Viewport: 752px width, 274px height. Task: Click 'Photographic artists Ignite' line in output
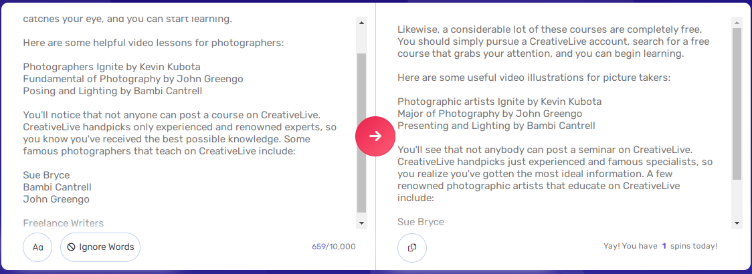pos(499,102)
